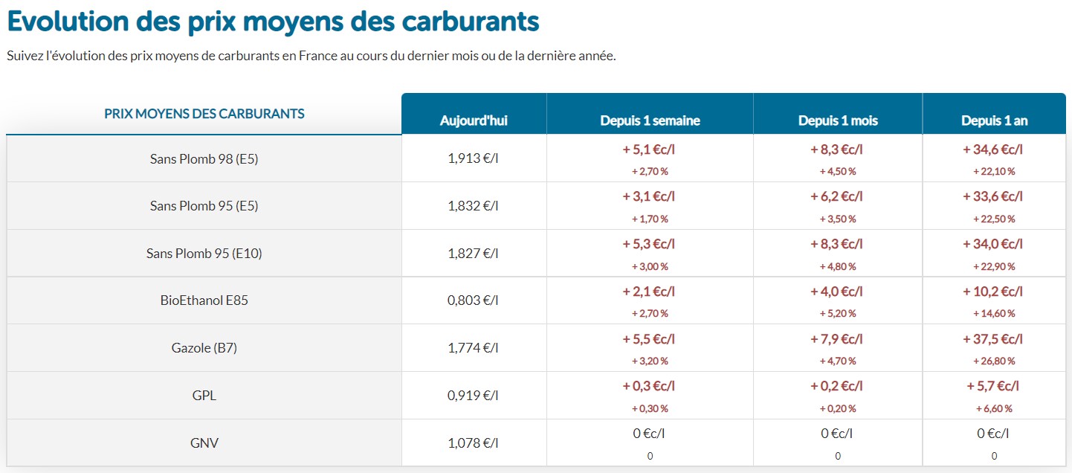
Task: Select the GPL price 0,919 €/l
Action: [x=474, y=396]
